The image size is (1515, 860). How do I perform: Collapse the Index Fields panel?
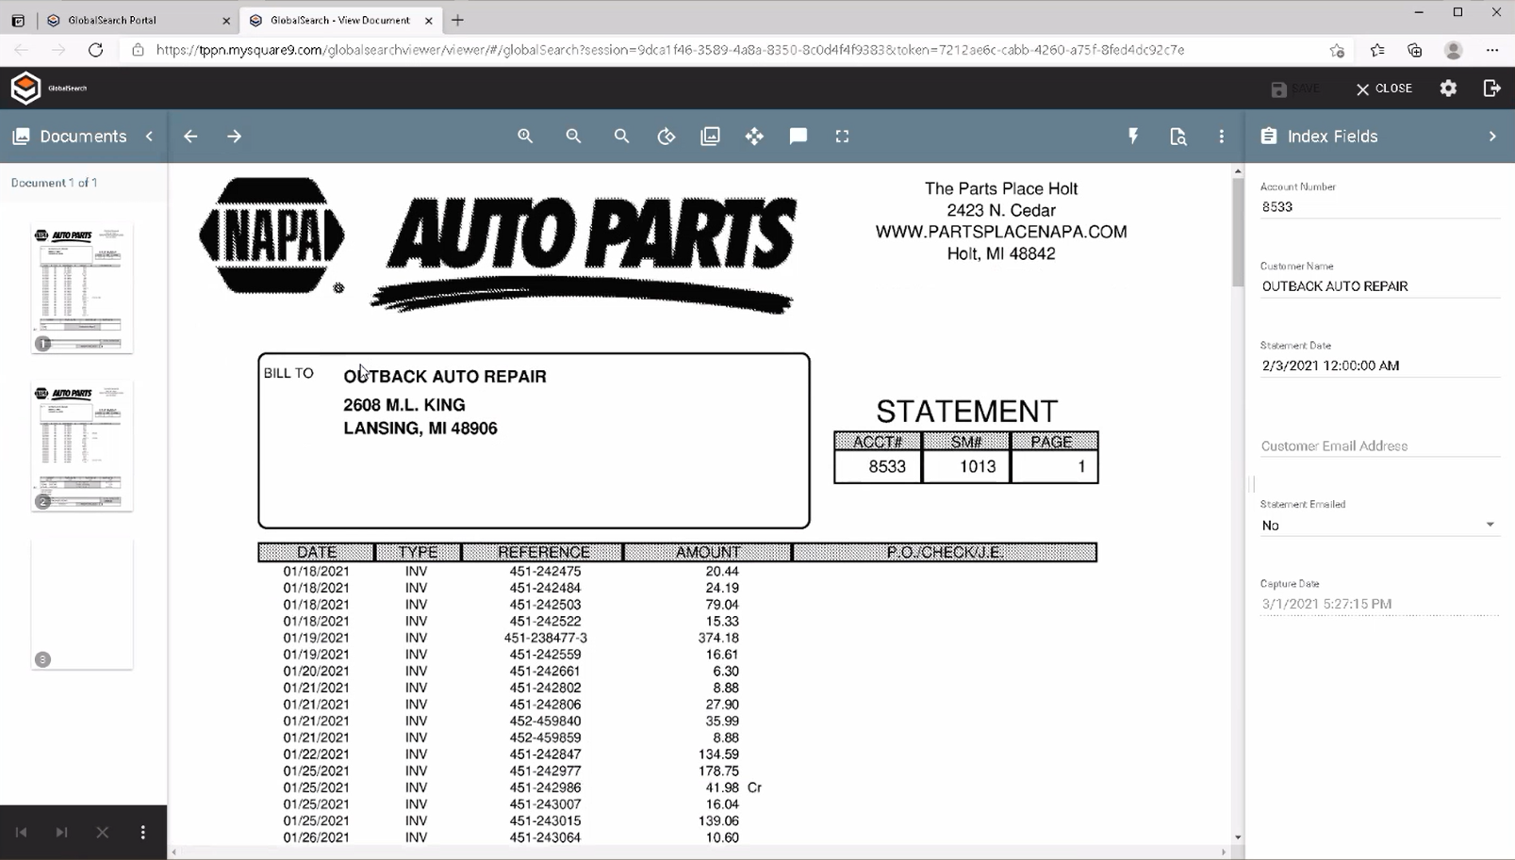click(x=1492, y=137)
